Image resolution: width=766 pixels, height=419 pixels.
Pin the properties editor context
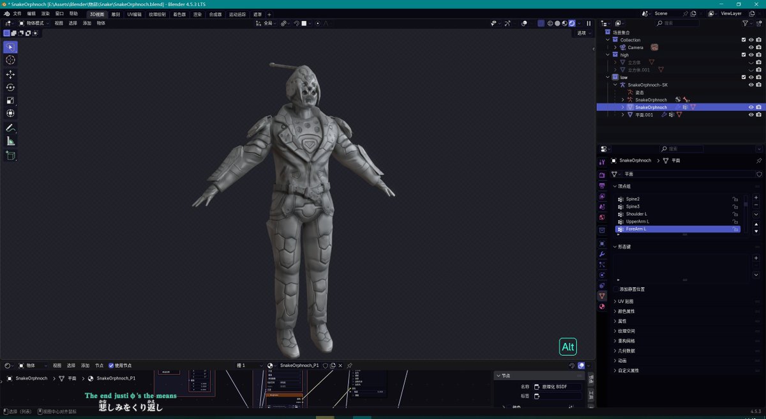click(x=758, y=160)
